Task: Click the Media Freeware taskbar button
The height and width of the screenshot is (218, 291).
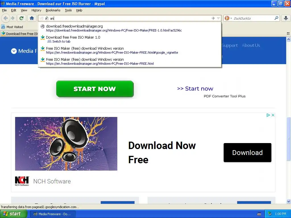Action: (x=53, y=214)
